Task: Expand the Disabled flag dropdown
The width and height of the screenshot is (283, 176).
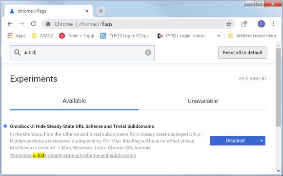Action: click(238, 141)
